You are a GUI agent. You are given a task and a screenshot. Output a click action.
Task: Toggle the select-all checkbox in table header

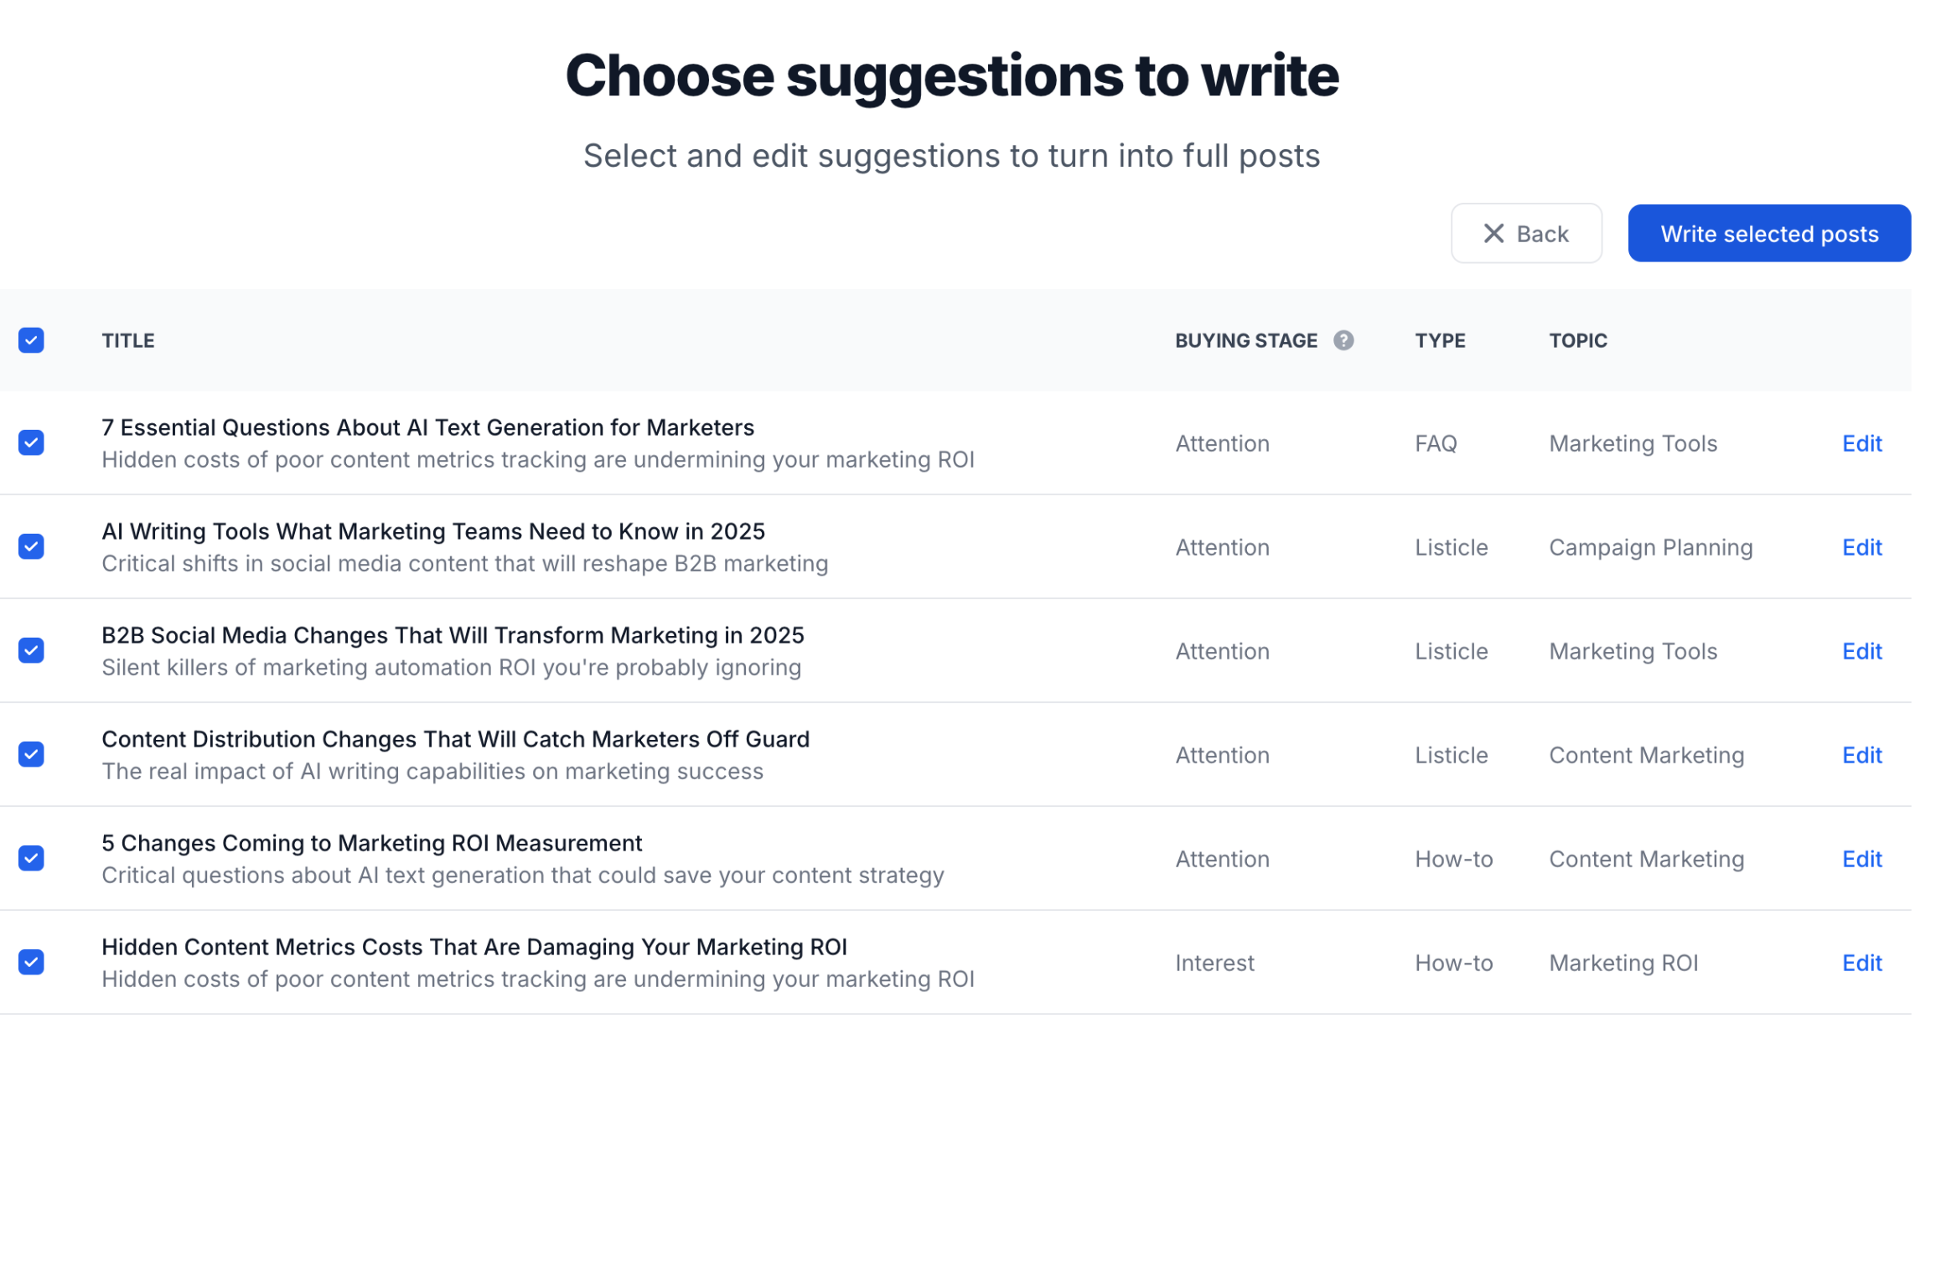coord(31,340)
